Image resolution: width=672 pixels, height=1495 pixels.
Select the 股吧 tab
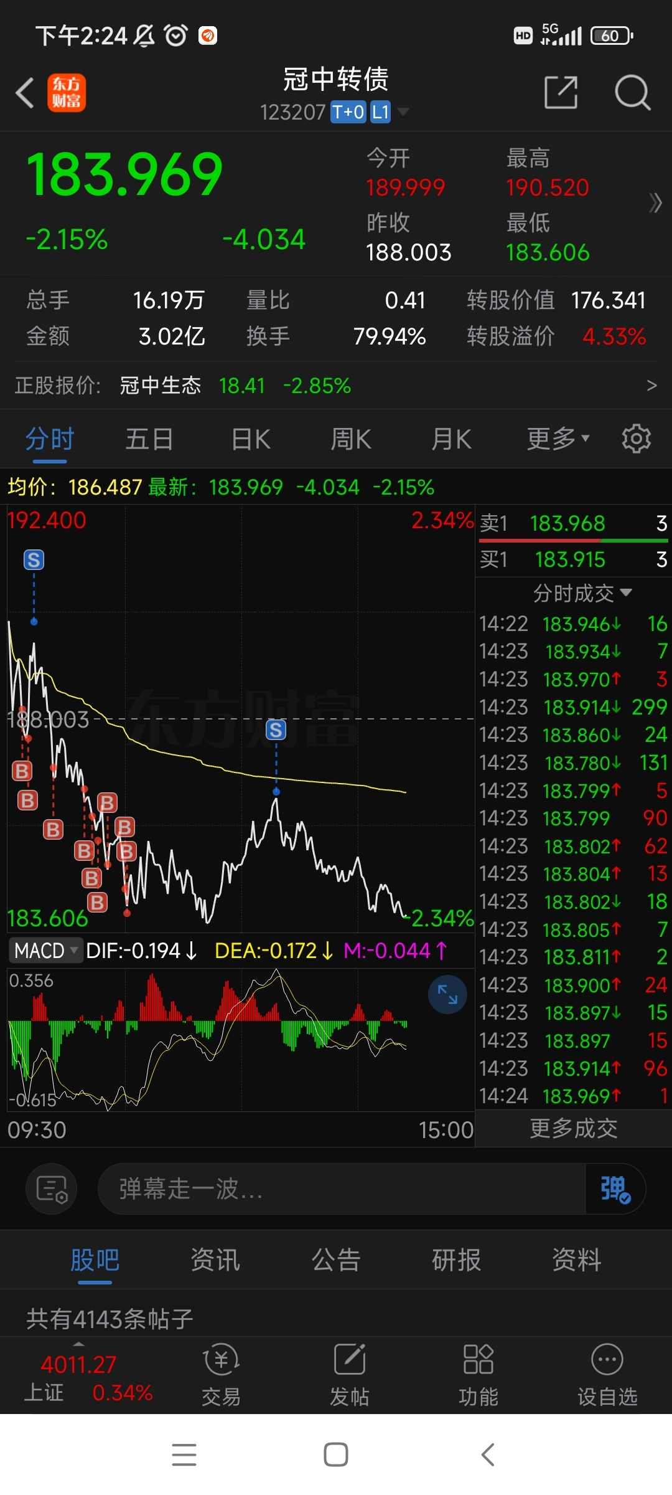[95, 1260]
